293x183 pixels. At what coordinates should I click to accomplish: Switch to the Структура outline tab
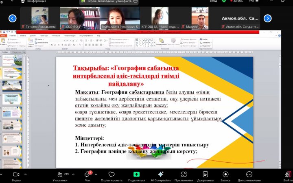16,52
